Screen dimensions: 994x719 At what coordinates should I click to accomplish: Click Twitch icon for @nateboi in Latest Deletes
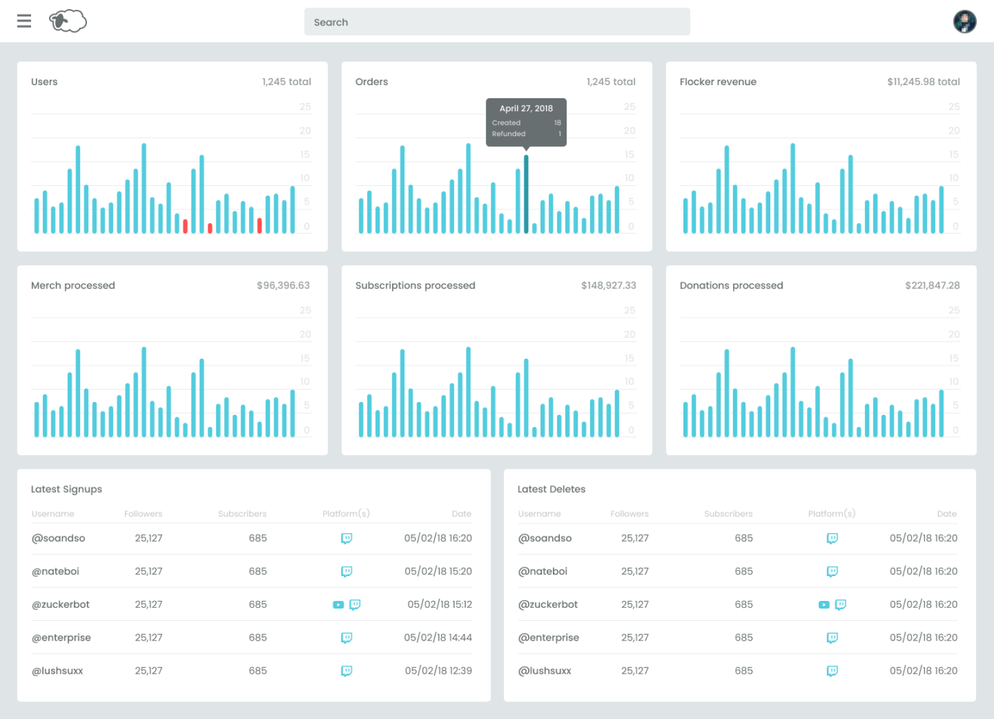click(x=832, y=571)
